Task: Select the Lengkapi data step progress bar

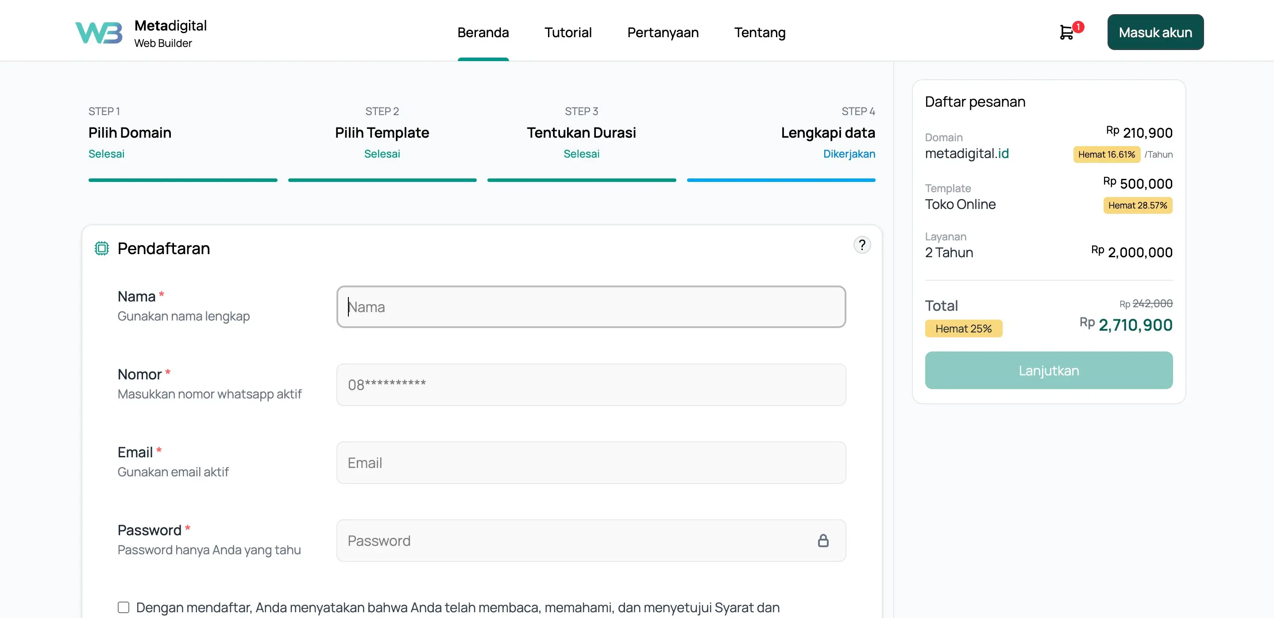Action: tap(780, 180)
